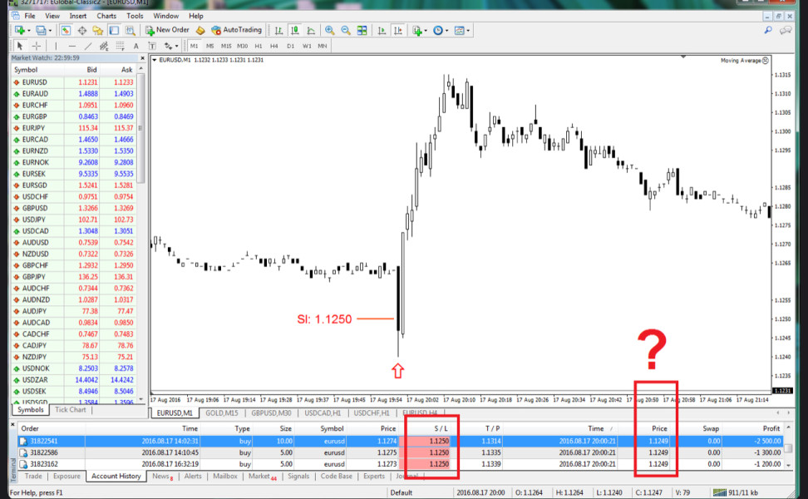Image resolution: width=808 pixels, height=499 pixels.
Task: Open the Charts menu
Action: point(106,16)
